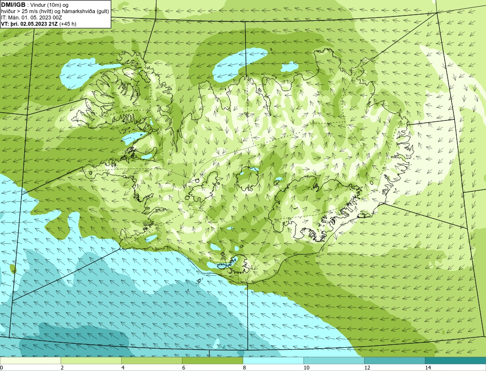This screenshot has height=371, width=486.
Task: Click the above 14 m/s darkest teal swatch
Action: pyautogui.click(x=456, y=360)
